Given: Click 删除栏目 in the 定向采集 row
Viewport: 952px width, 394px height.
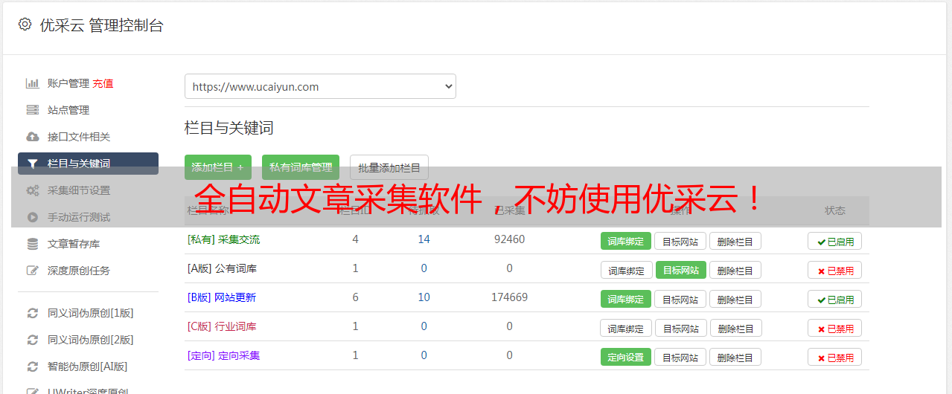Looking at the screenshot, I should pos(735,357).
